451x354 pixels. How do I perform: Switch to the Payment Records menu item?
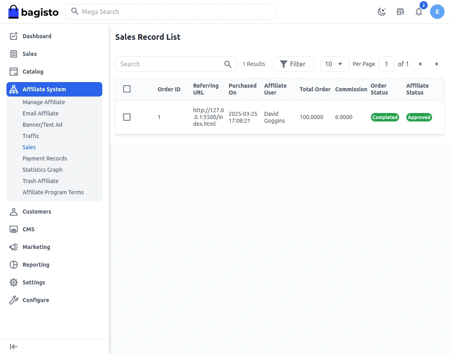(x=45, y=158)
